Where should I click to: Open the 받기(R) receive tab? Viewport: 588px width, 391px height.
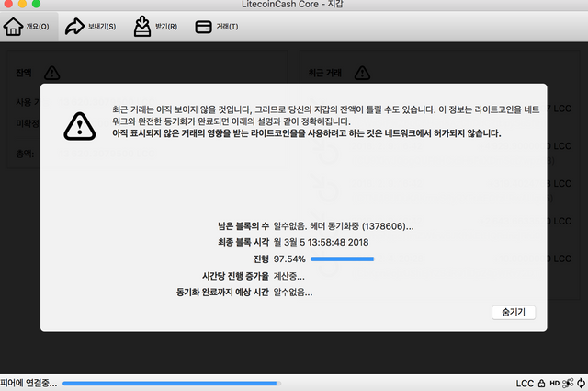pyautogui.click(x=155, y=27)
